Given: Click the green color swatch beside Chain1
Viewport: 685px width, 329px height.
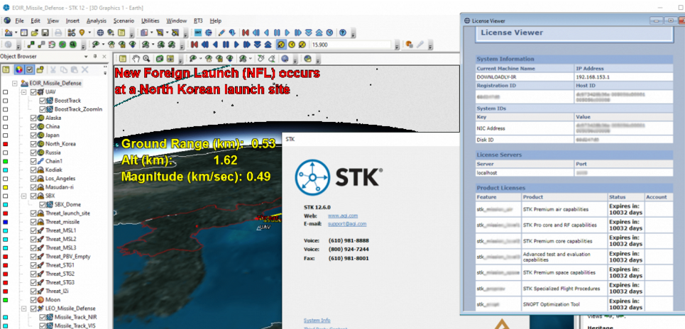Looking at the screenshot, I should [x=5, y=161].
